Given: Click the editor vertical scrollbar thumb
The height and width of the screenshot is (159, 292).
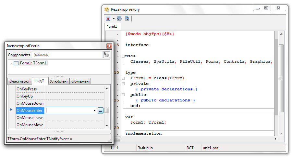Looking at the screenshot, I should (281, 78).
